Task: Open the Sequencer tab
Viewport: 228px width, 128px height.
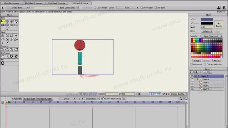Action: pyautogui.click(x=29, y=99)
